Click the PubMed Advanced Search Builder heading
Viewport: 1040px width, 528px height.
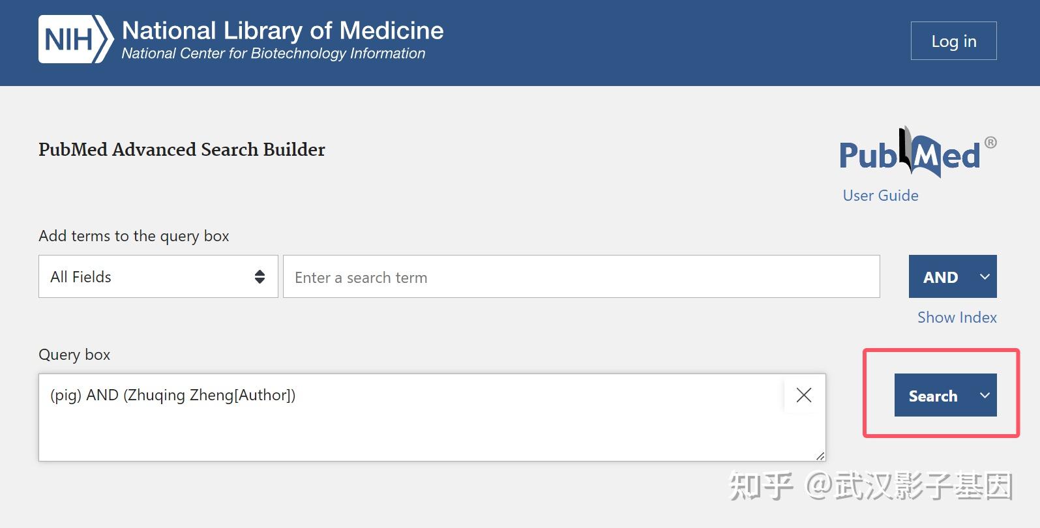tap(181, 150)
